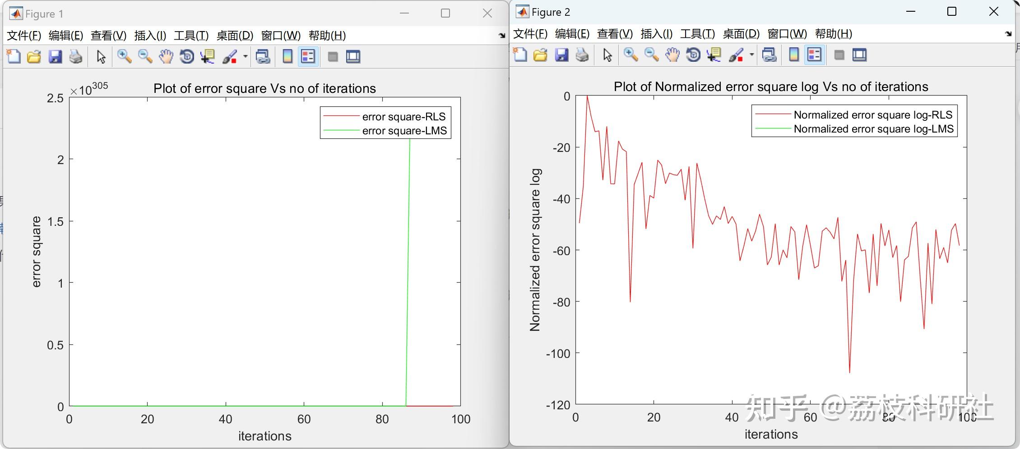The height and width of the screenshot is (449, 1020).
Task: Open brush color dropdown arrow in Figure 2
Action: (752, 55)
